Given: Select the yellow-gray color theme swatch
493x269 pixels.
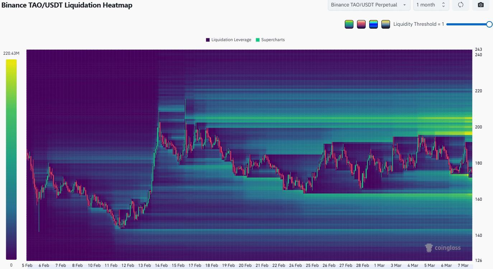Looking at the screenshot, I should click(386, 24).
